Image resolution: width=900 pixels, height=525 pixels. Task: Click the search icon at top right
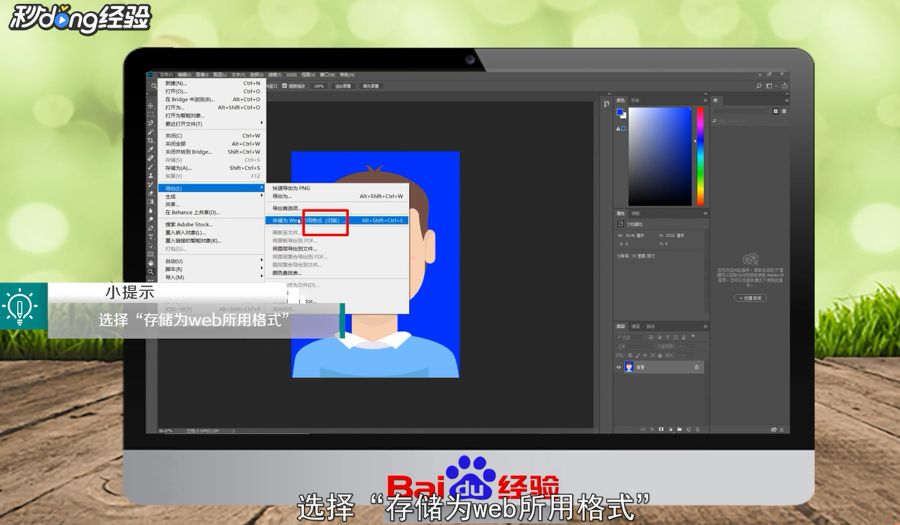pos(759,86)
